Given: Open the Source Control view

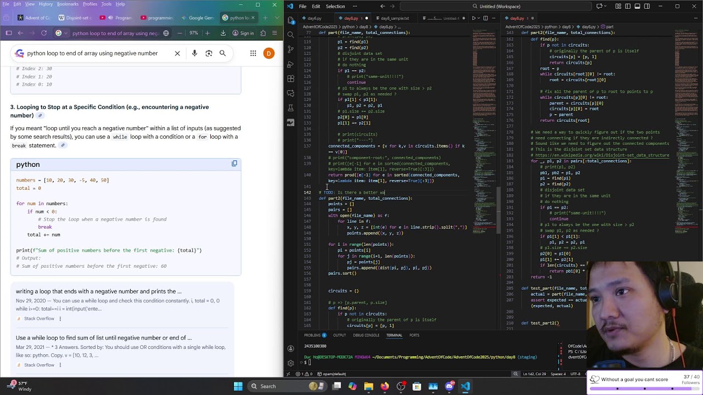Looking at the screenshot, I should pos(291,49).
